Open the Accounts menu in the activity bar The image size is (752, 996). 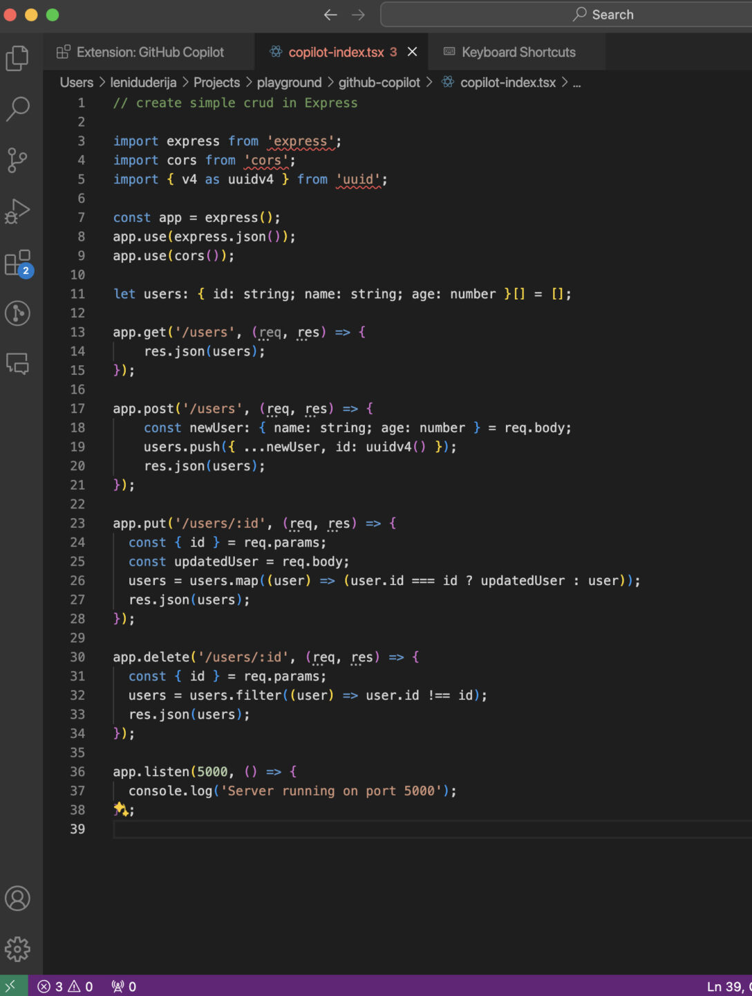(18, 898)
